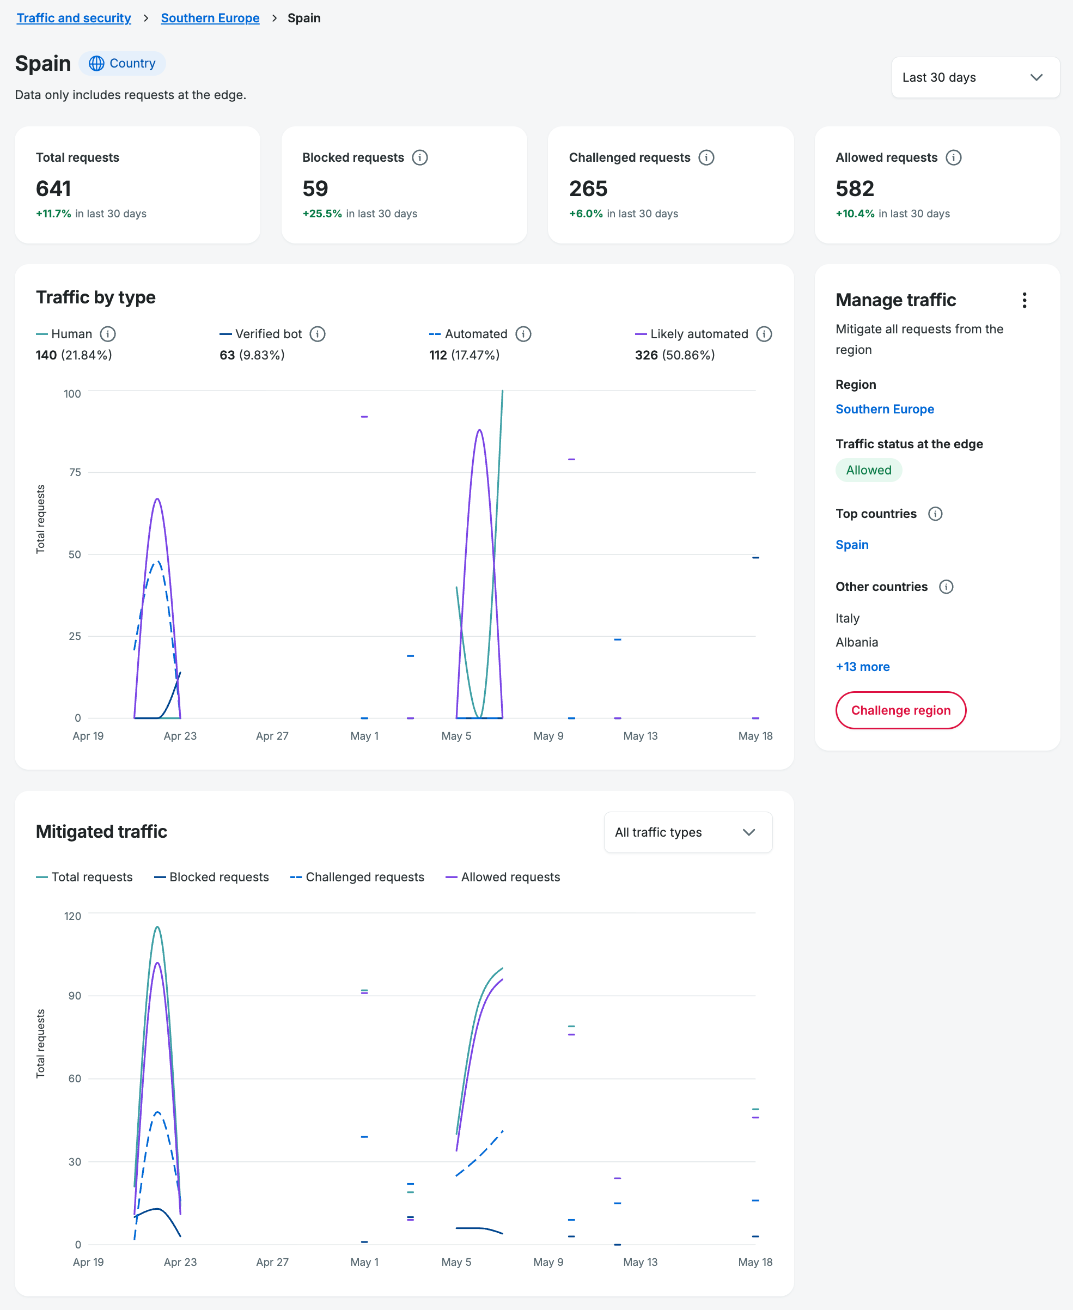Click the Likely automated info icon
The height and width of the screenshot is (1310, 1073).
tap(764, 334)
